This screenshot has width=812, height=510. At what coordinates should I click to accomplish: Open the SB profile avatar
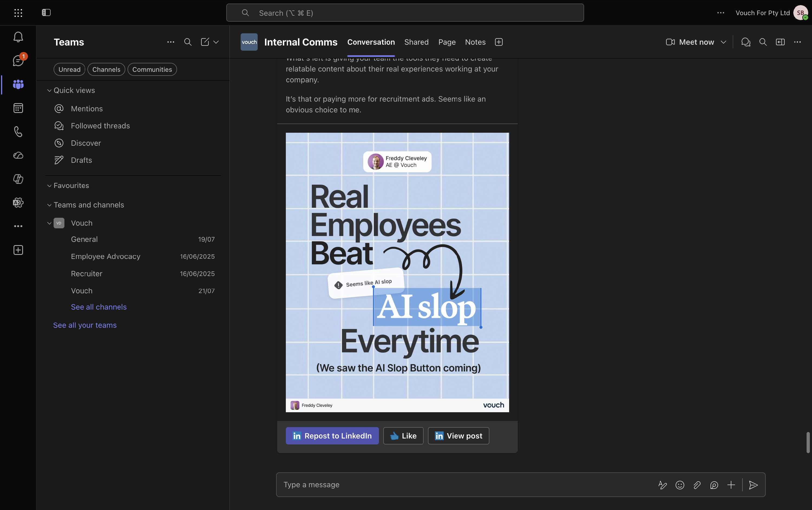click(801, 13)
